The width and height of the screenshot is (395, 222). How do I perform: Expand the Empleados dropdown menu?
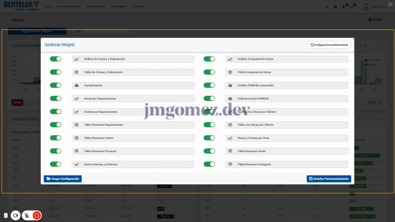(x=119, y=6)
